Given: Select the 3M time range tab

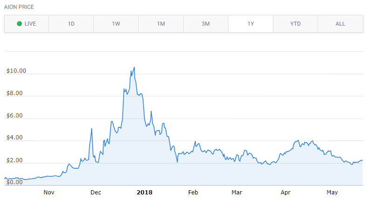Looking at the screenshot, I should 206,24.
